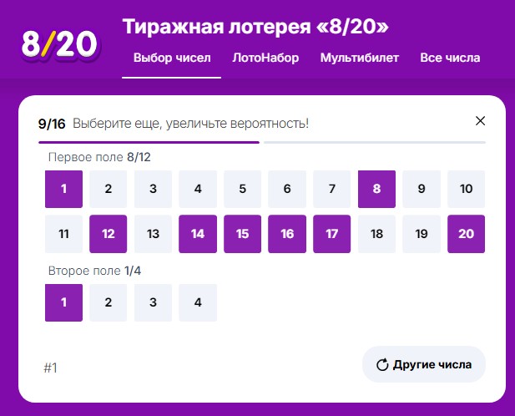
Task: Open the Выбор чисел tab
Action: tap(172, 58)
